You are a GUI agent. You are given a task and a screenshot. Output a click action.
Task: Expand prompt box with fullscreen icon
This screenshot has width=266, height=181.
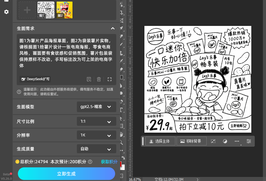110,79
